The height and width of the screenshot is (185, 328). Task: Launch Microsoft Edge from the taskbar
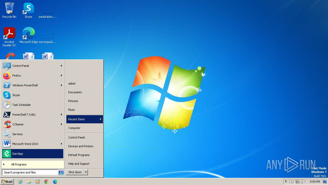pyautogui.click(x=55, y=182)
